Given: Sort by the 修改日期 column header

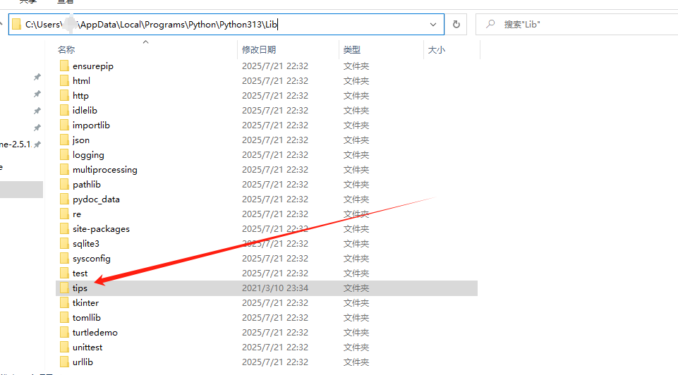Looking at the screenshot, I should tap(259, 49).
